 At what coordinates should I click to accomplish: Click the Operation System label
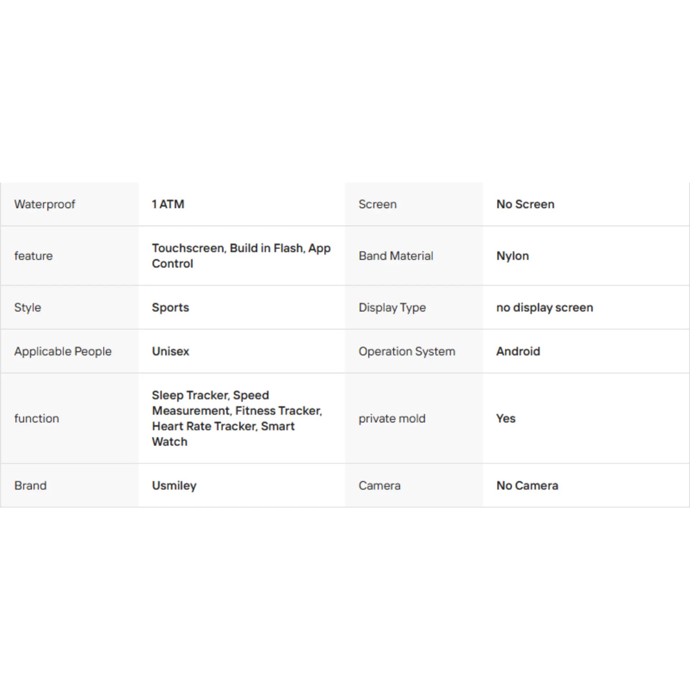pos(407,351)
